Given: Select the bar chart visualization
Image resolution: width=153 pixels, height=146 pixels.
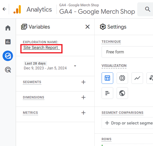Looking at the screenshot, I should click(x=107, y=93).
